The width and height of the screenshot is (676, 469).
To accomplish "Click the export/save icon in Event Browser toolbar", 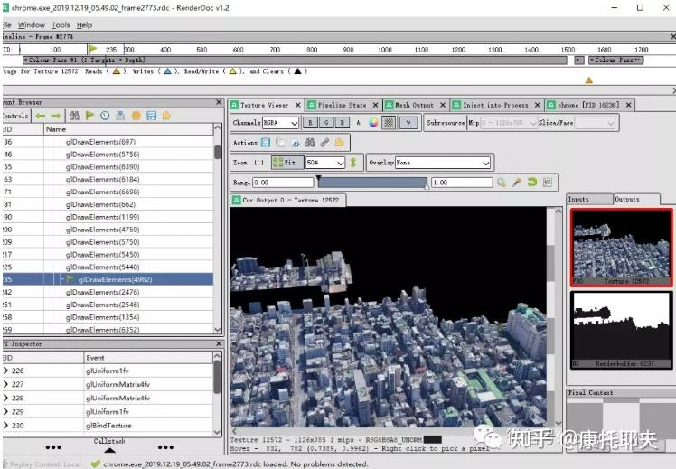I will 151,116.
